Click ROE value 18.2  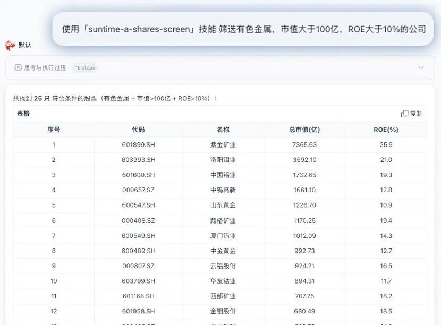[386, 296]
